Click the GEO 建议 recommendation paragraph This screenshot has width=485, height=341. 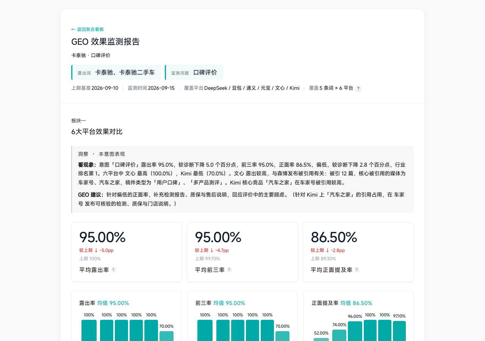pyautogui.click(x=242, y=199)
